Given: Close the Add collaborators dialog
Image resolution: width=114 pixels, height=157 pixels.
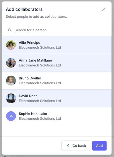Looking at the screenshot, I should (104, 9).
